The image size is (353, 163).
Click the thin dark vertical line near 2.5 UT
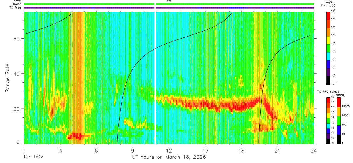pyautogui.click(x=55, y=78)
